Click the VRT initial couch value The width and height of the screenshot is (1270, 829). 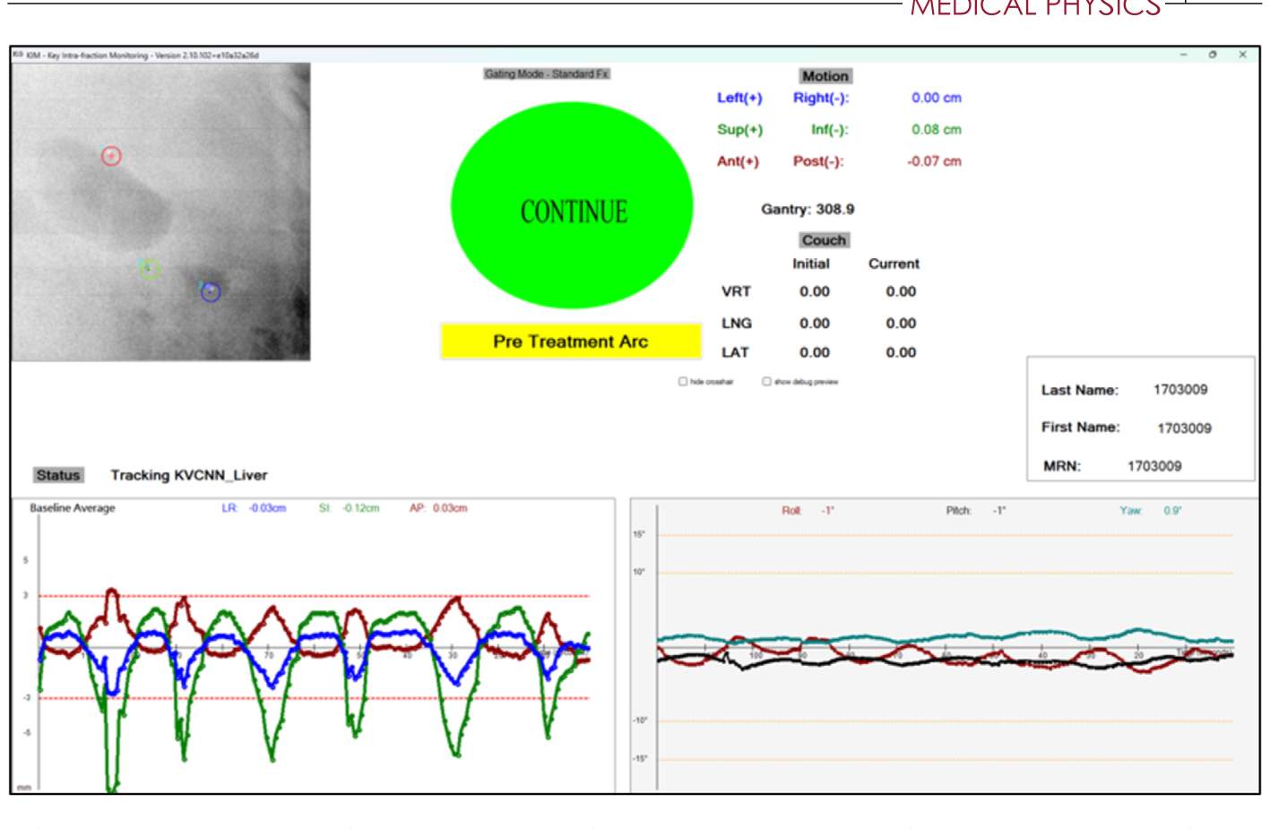tap(815, 291)
